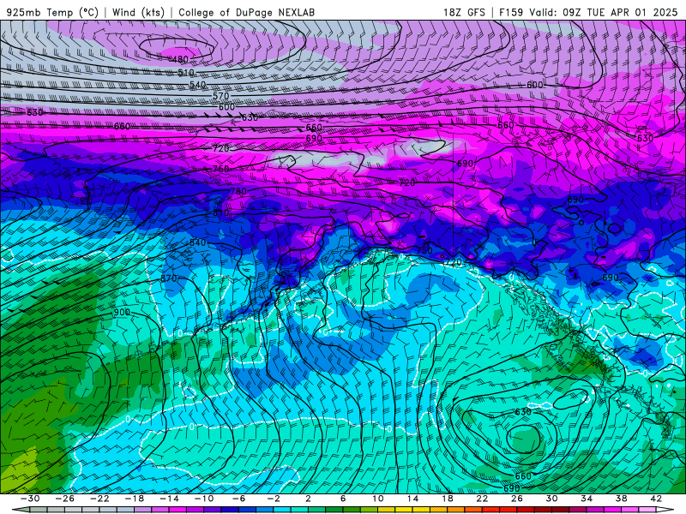This screenshot has height=514, width=686.
Task: Click the "Wind (kts)" header label
Action: [138, 12]
